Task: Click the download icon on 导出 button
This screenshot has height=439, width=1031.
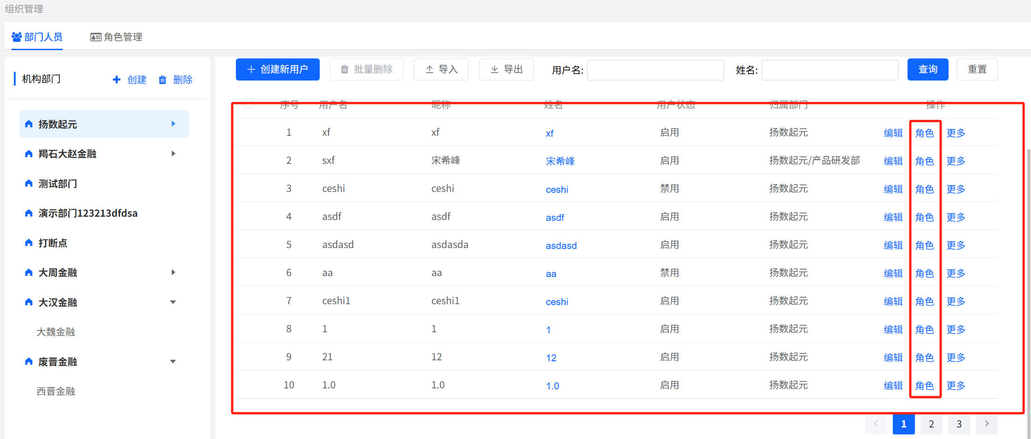Action: tap(494, 69)
